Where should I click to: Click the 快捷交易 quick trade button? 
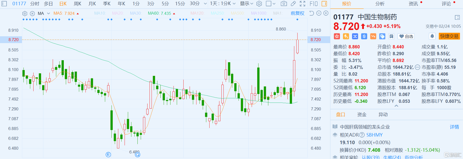click(x=449, y=36)
